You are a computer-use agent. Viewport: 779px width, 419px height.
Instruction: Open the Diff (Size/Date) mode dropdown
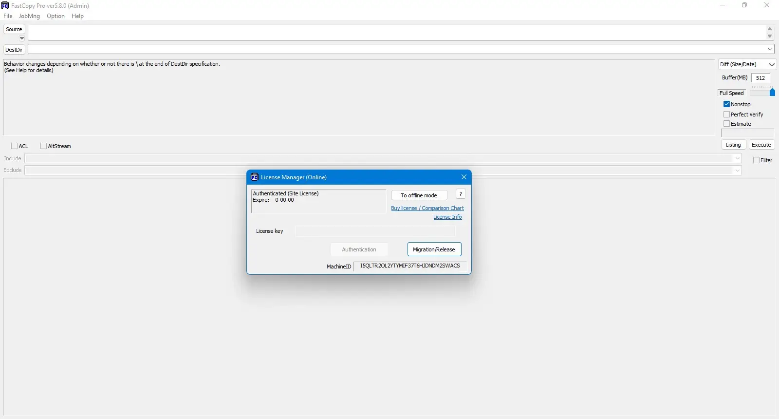coord(747,64)
